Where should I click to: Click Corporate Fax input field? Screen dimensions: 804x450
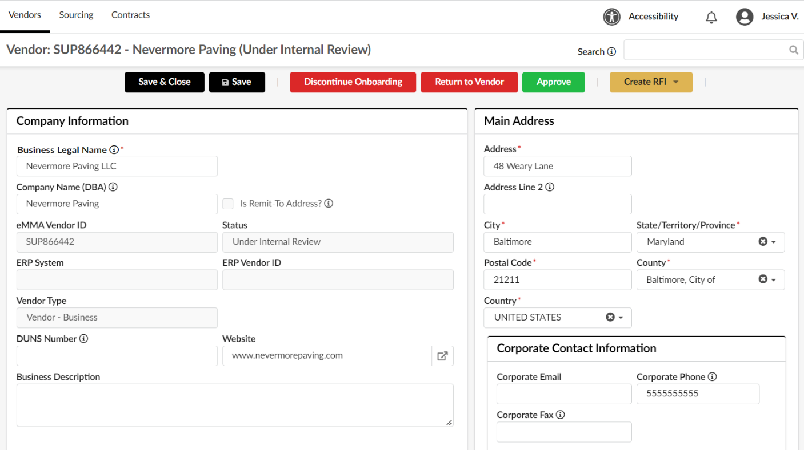point(564,432)
